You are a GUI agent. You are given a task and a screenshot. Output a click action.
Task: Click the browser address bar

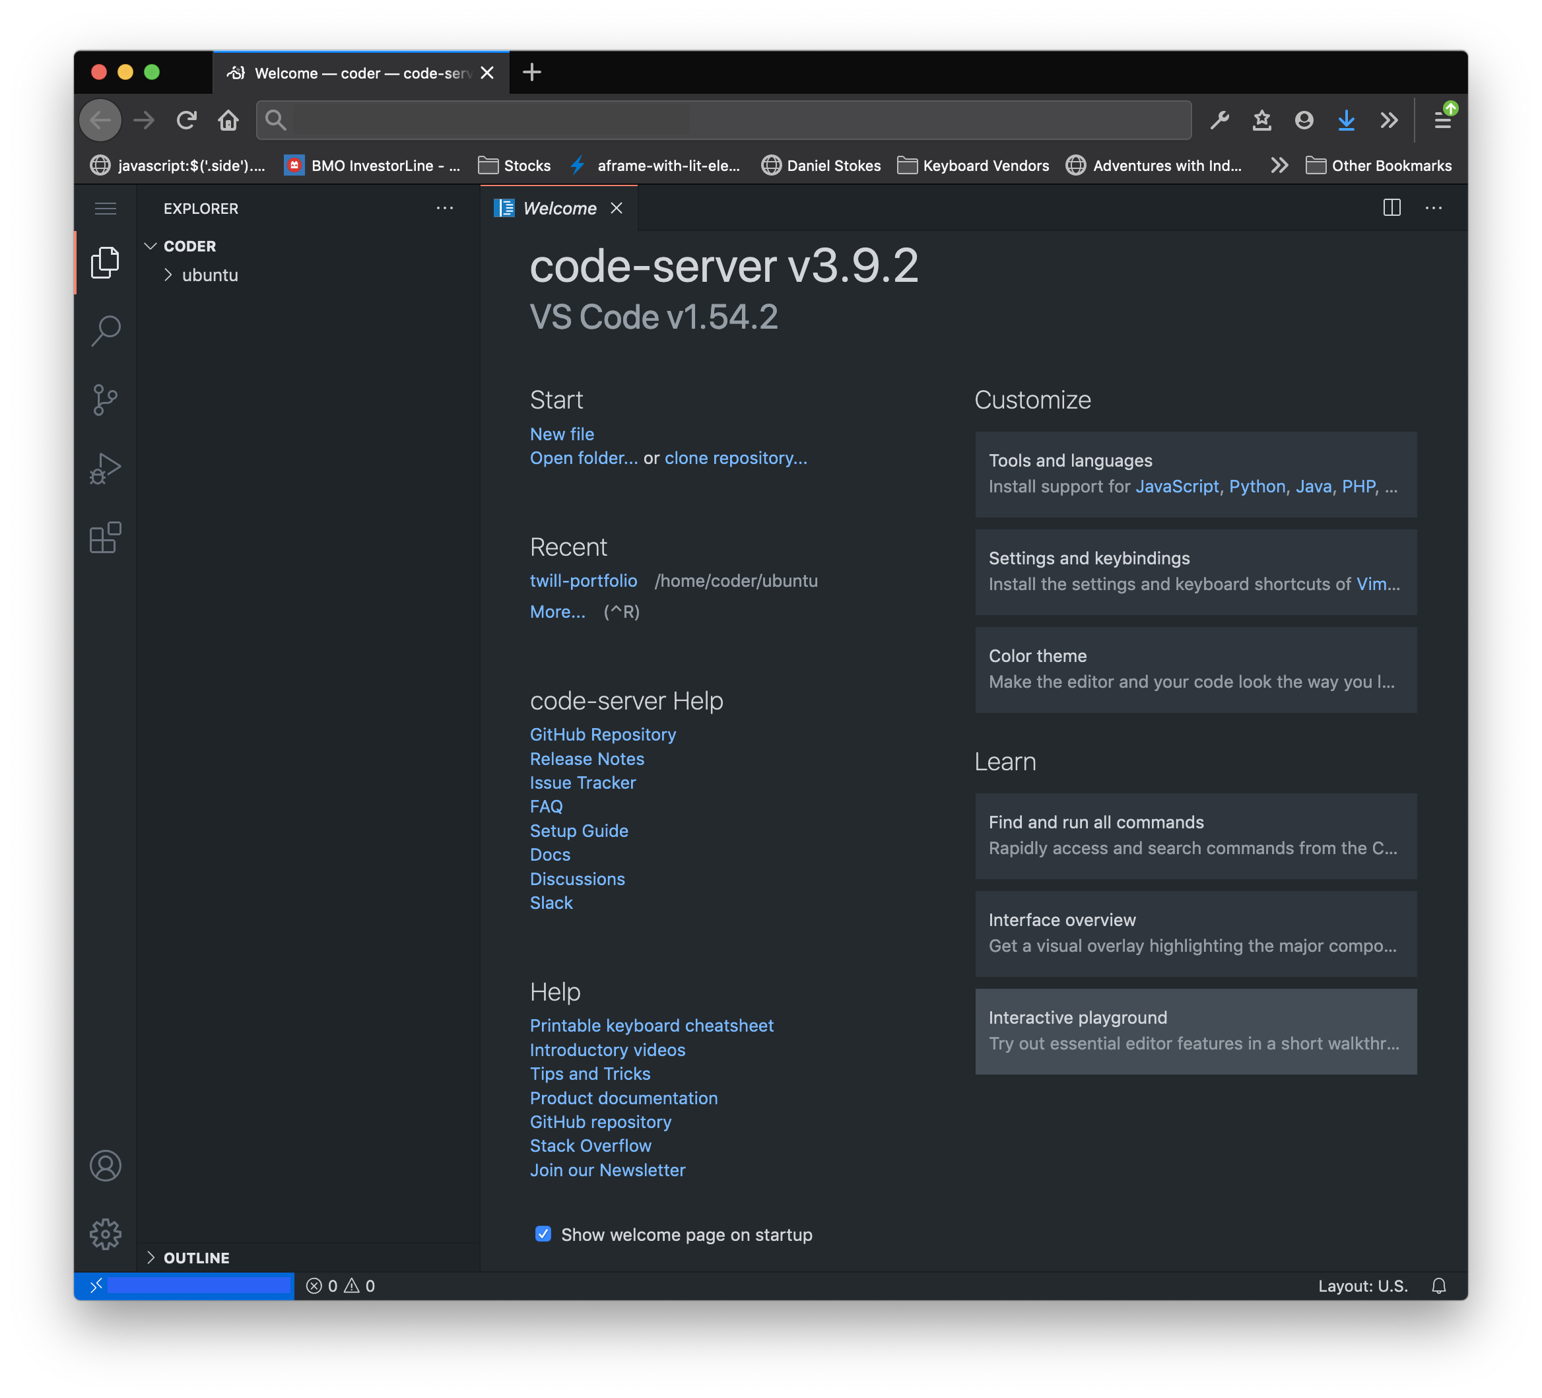tap(723, 120)
